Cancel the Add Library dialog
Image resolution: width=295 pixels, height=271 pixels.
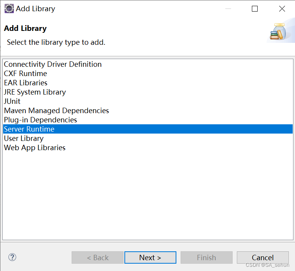(263, 257)
